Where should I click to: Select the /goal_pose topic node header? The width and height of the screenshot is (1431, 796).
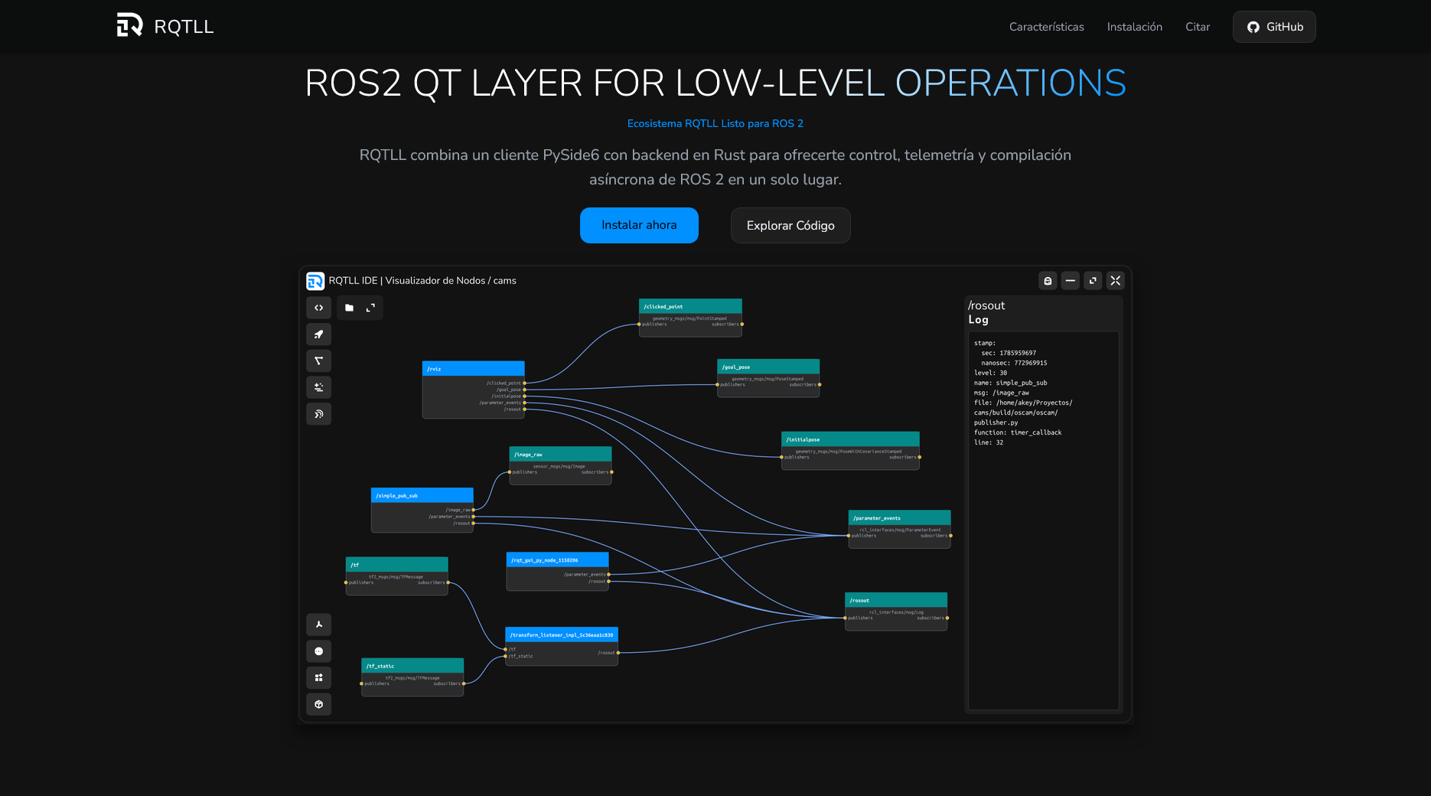[x=768, y=367]
